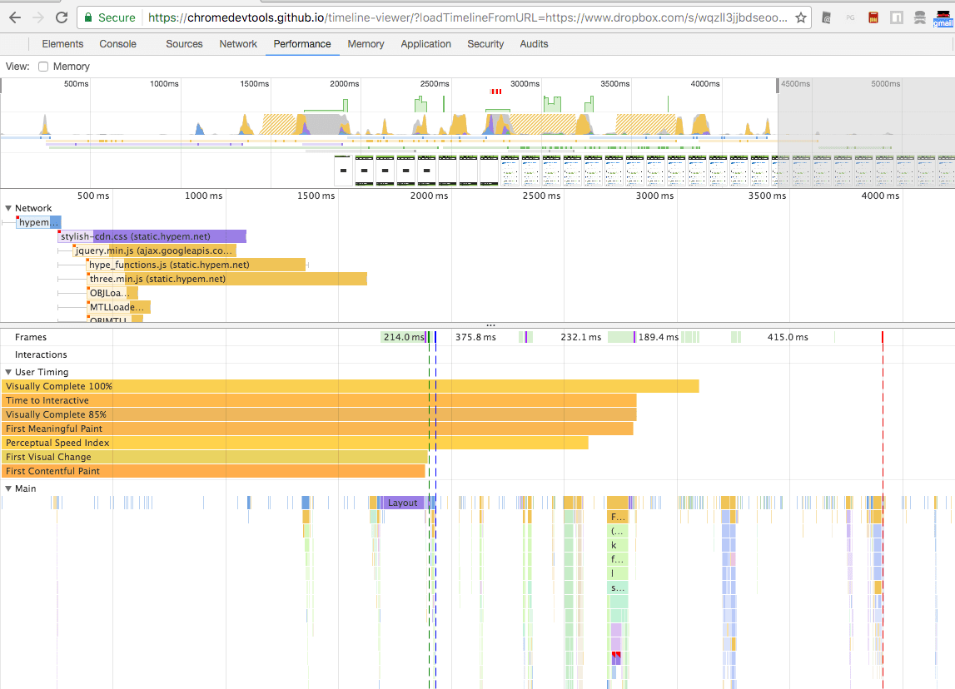Open the Console tab
Viewport: 955px width, 689px height.
[117, 44]
